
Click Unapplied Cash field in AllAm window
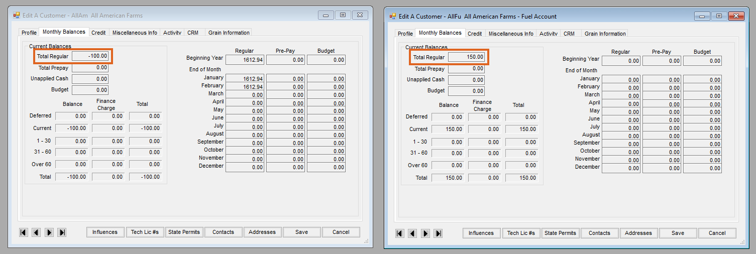click(x=90, y=79)
